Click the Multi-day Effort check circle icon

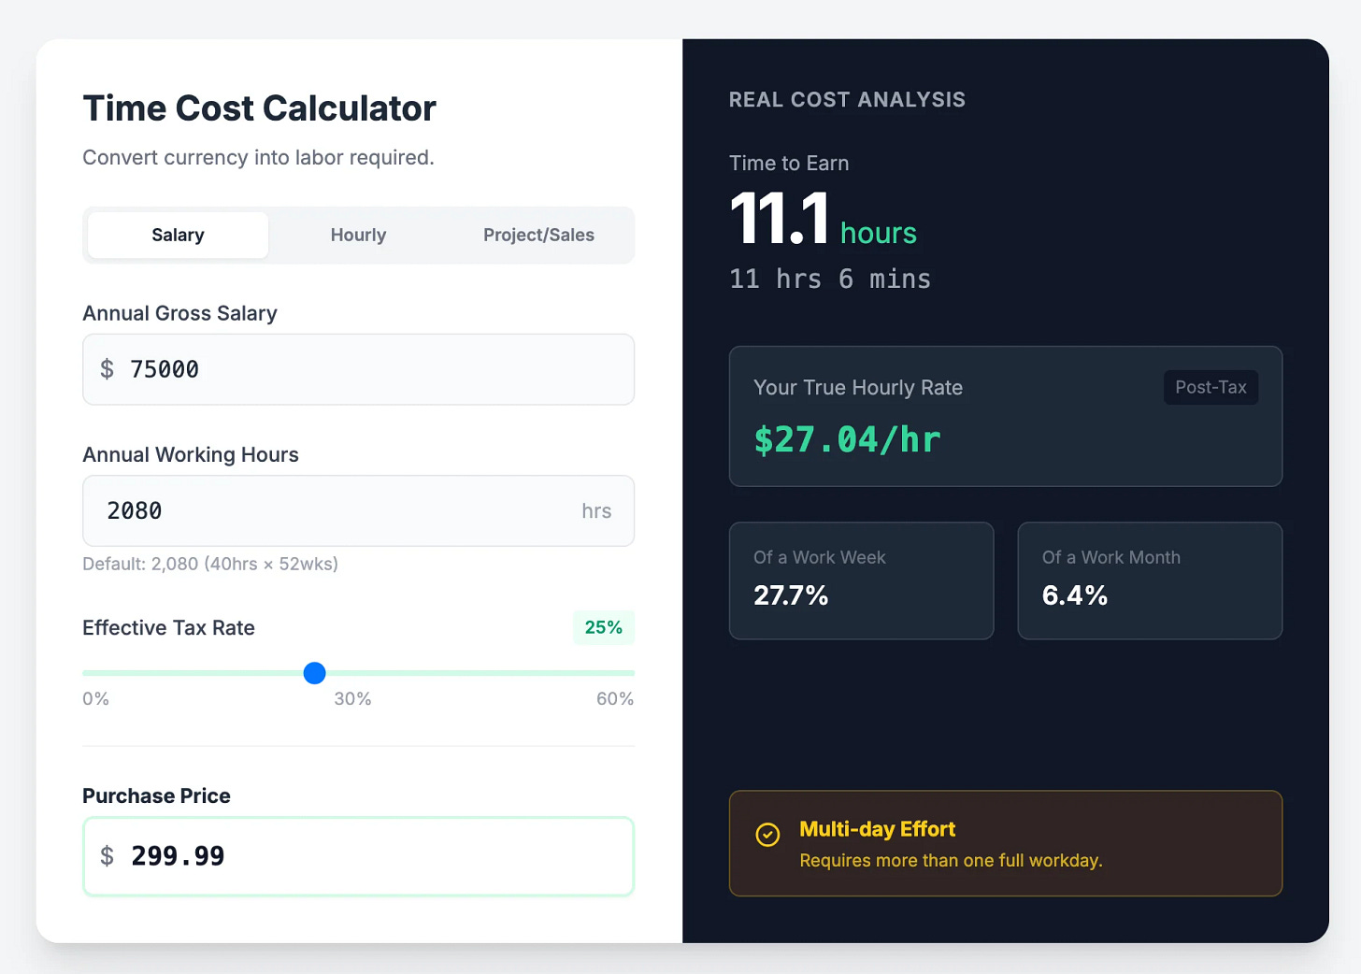click(x=767, y=835)
